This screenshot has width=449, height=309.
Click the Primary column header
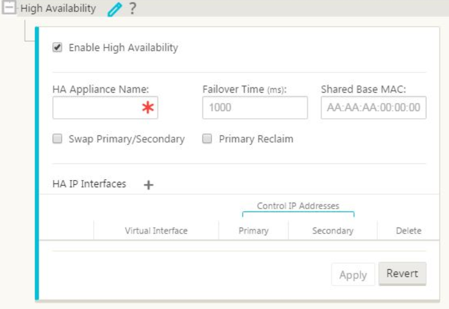click(254, 231)
